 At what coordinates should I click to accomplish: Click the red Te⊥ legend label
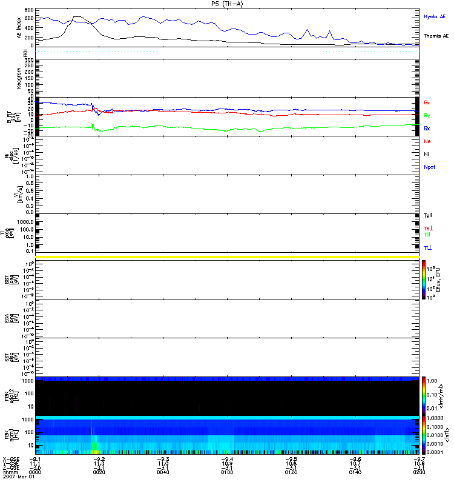click(428, 229)
